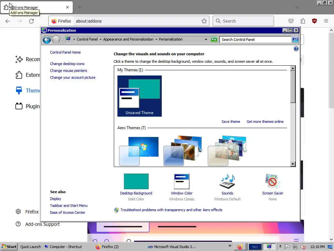The height and width of the screenshot is (251, 334).
Task: Open Change your account picture link
Action: point(73,77)
